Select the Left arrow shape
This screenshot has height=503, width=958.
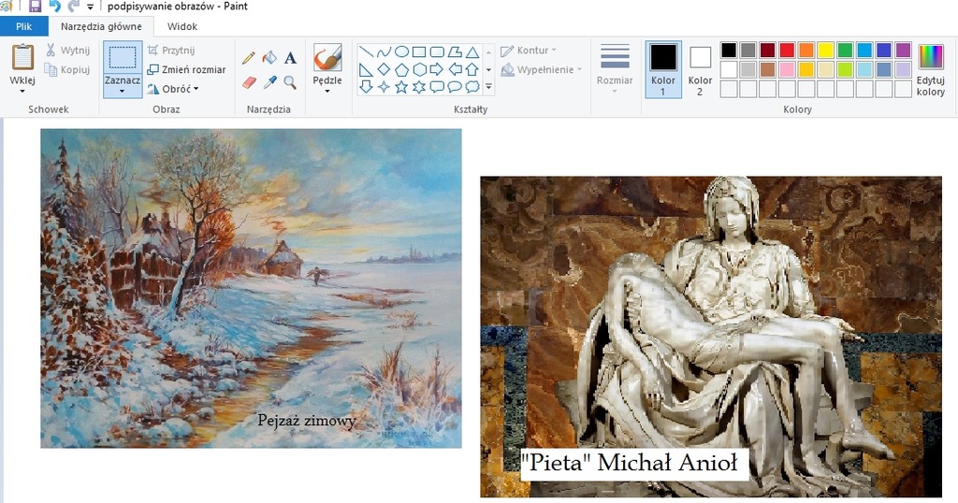pos(455,69)
